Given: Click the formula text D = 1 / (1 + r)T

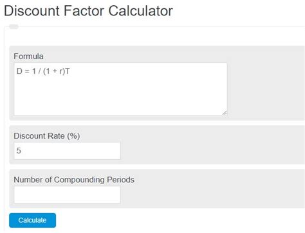Looking at the screenshot, I should [x=43, y=71].
